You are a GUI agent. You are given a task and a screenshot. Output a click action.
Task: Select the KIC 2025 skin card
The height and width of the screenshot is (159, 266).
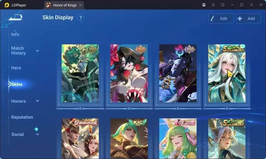click(129, 138)
